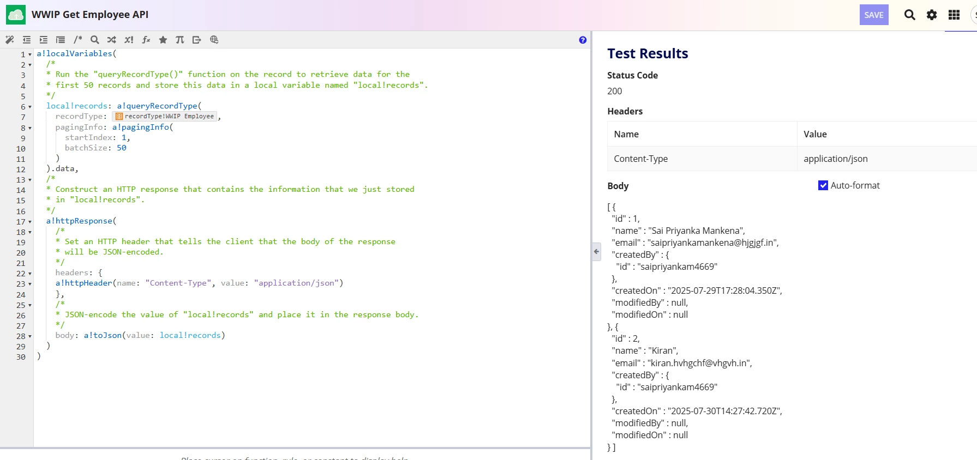Viewport: 977px width, 460px height.
Task: Click the pi constant icon
Action: click(x=180, y=40)
